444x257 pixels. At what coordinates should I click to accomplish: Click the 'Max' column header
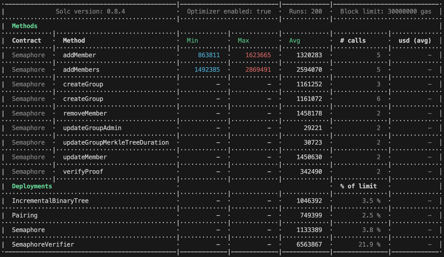tap(244, 41)
